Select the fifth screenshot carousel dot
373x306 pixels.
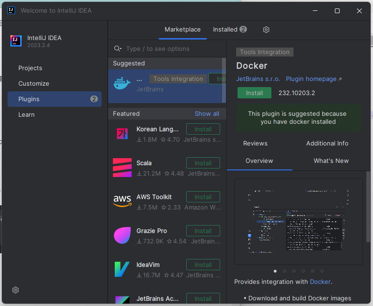pyautogui.click(x=313, y=271)
